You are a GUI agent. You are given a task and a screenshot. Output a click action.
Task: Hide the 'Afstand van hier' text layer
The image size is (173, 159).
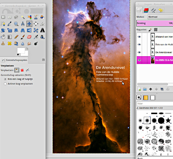[x=139, y=37]
